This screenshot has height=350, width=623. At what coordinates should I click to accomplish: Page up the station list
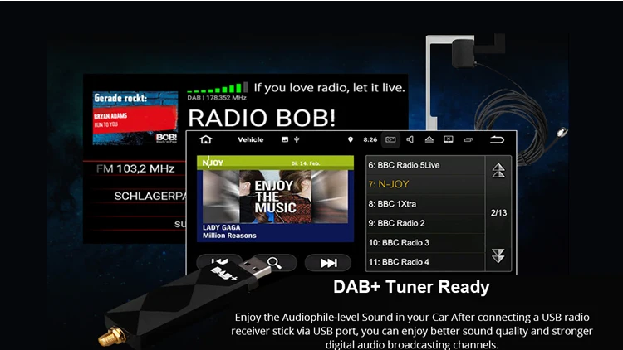498,171
